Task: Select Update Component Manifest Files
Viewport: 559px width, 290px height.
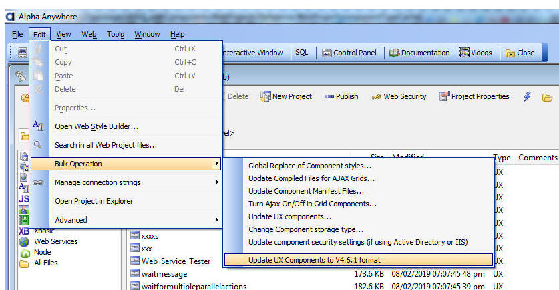Action: click(307, 191)
